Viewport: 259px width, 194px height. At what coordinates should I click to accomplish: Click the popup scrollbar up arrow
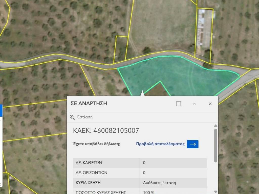pyautogui.click(x=215, y=126)
